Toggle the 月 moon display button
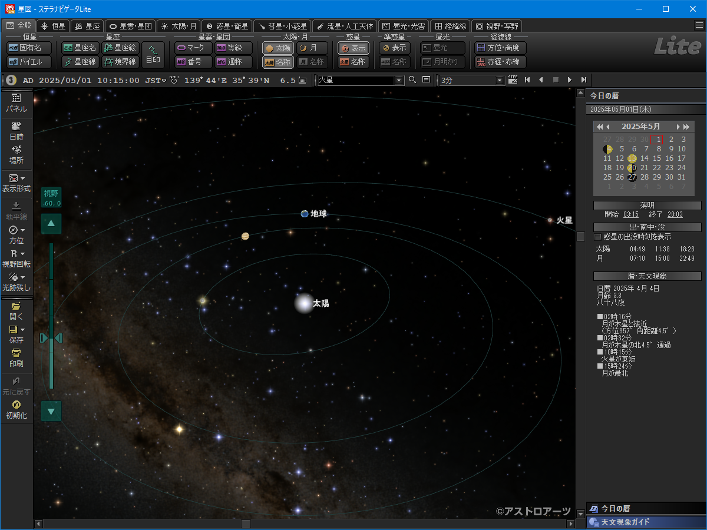The width and height of the screenshot is (707, 530). (x=312, y=48)
